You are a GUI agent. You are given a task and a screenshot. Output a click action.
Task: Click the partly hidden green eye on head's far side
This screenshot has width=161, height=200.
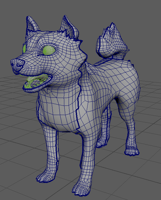[x=24, y=49]
